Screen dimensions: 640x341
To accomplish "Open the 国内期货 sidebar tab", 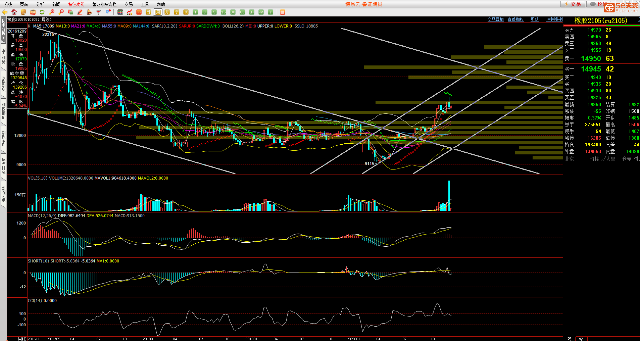I will (3, 56).
